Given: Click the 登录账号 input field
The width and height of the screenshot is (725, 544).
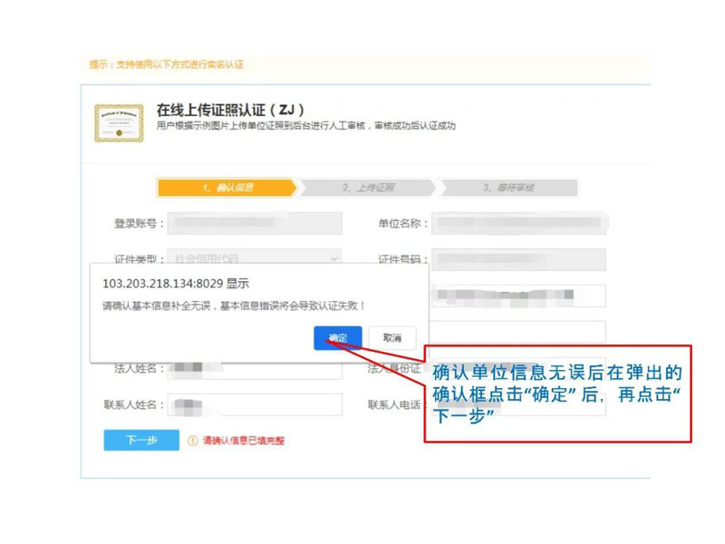Looking at the screenshot, I should pos(254,223).
